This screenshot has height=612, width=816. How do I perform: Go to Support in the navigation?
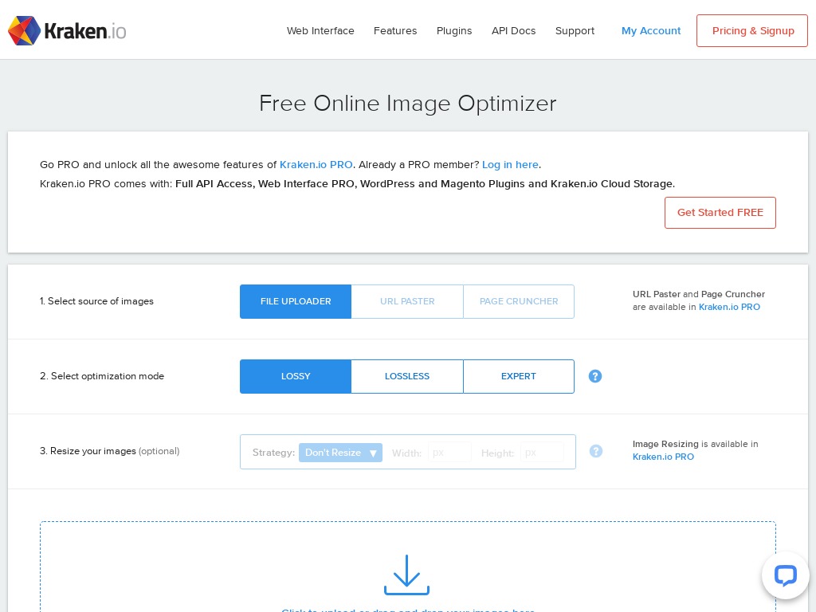575,31
